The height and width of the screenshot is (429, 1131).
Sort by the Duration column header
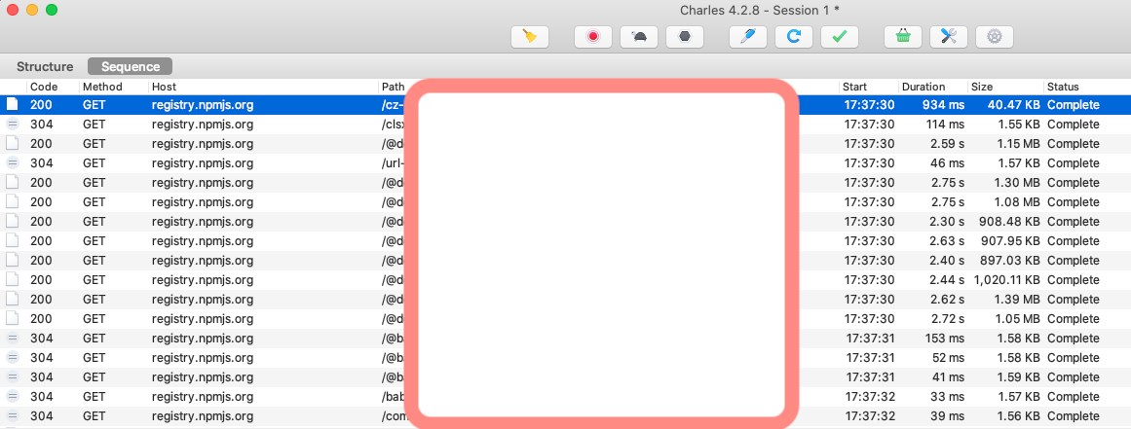(923, 87)
